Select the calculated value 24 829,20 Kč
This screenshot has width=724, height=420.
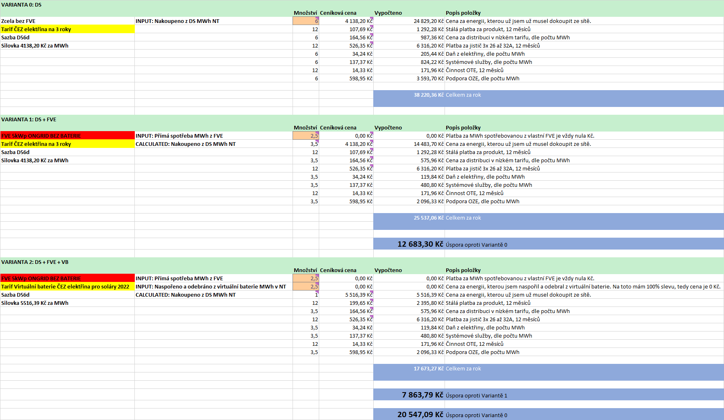409,21
